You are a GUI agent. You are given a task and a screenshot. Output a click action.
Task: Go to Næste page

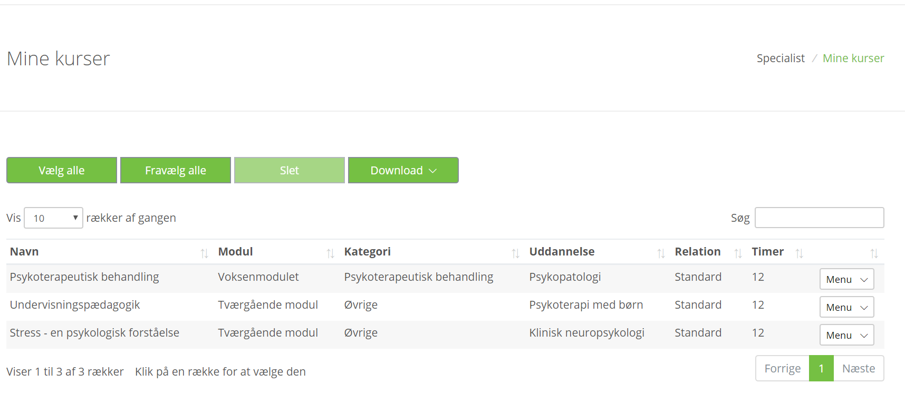858,368
